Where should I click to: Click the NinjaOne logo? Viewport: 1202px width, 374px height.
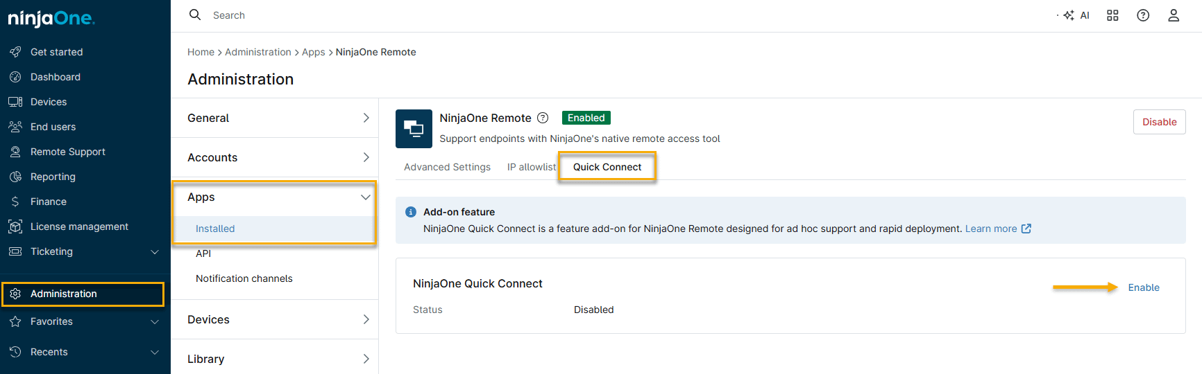[51, 19]
